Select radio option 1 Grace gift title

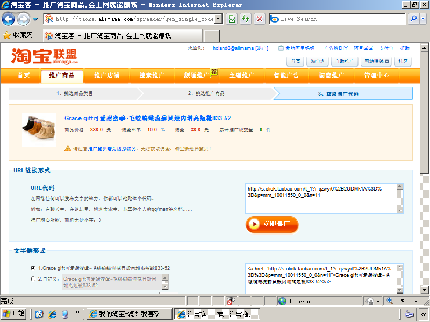(x=33, y=268)
